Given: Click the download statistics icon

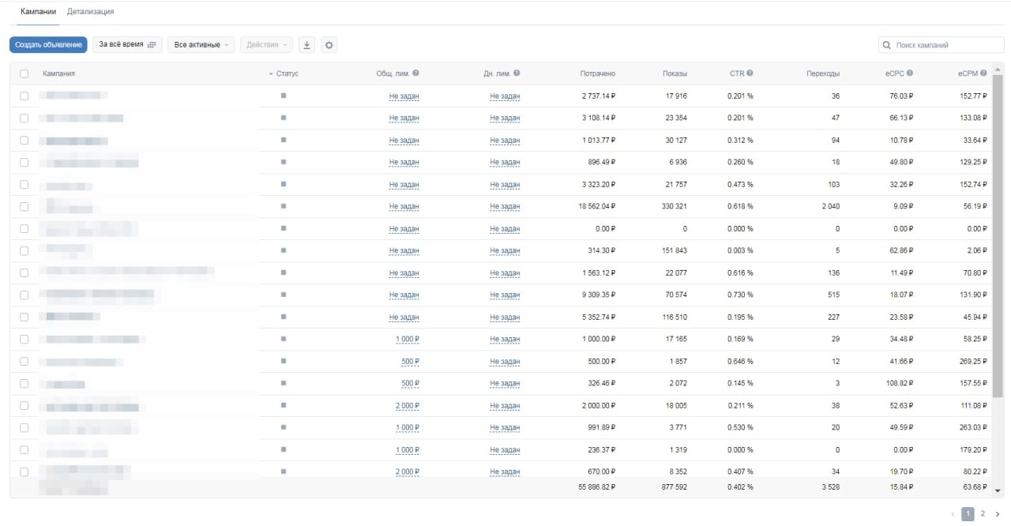Looking at the screenshot, I should pos(307,45).
